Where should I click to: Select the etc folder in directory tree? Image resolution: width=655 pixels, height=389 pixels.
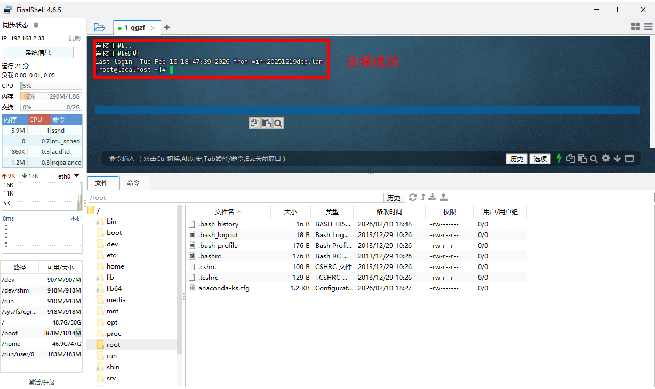coord(111,255)
